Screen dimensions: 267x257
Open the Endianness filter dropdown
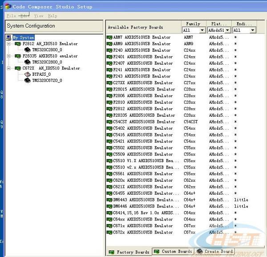click(252, 30)
